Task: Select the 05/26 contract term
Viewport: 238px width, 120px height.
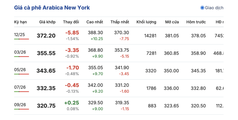Action: 20,70
